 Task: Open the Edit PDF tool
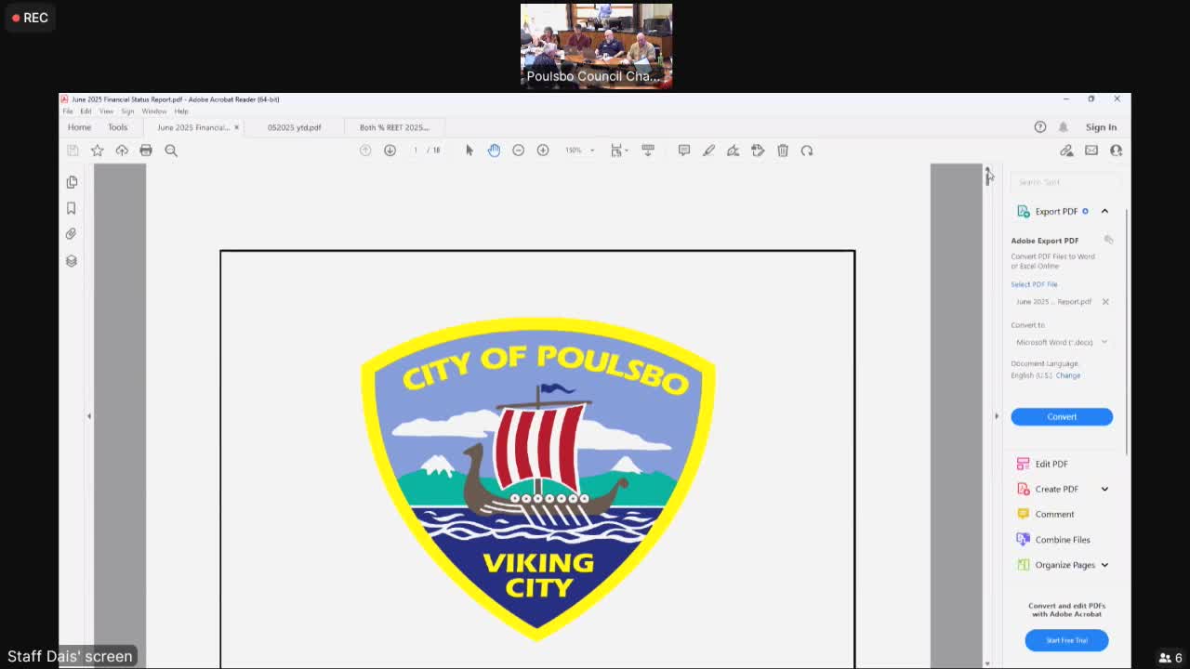[1051, 464]
